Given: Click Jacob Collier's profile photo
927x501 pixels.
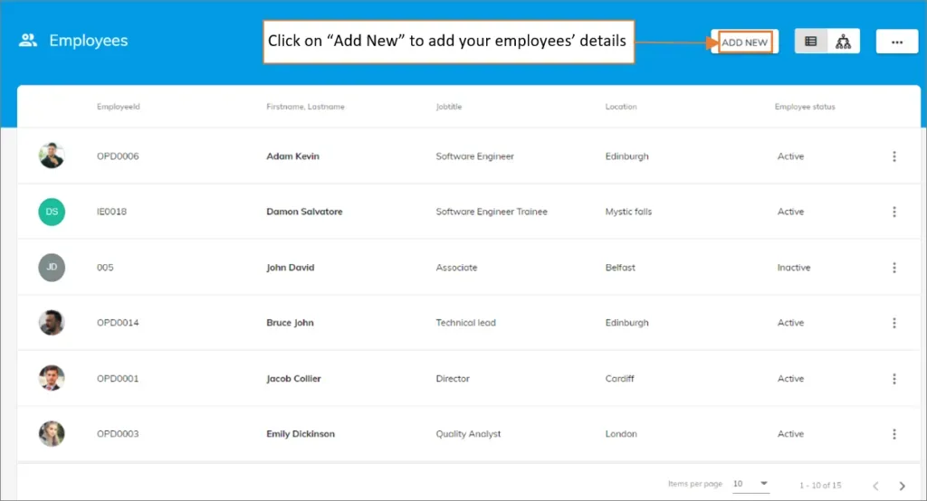Looking at the screenshot, I should pos(52,378).
